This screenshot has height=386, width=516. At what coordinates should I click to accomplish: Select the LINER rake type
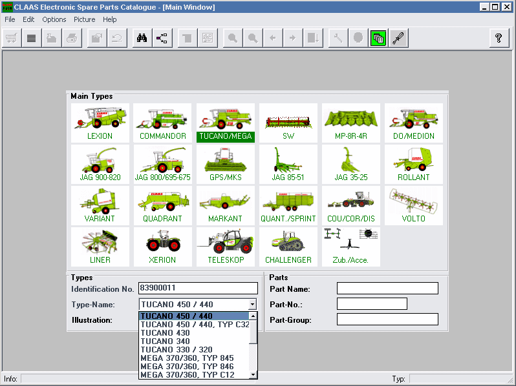(100, 247)
